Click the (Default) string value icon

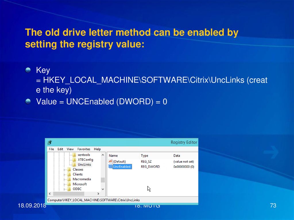111,161
